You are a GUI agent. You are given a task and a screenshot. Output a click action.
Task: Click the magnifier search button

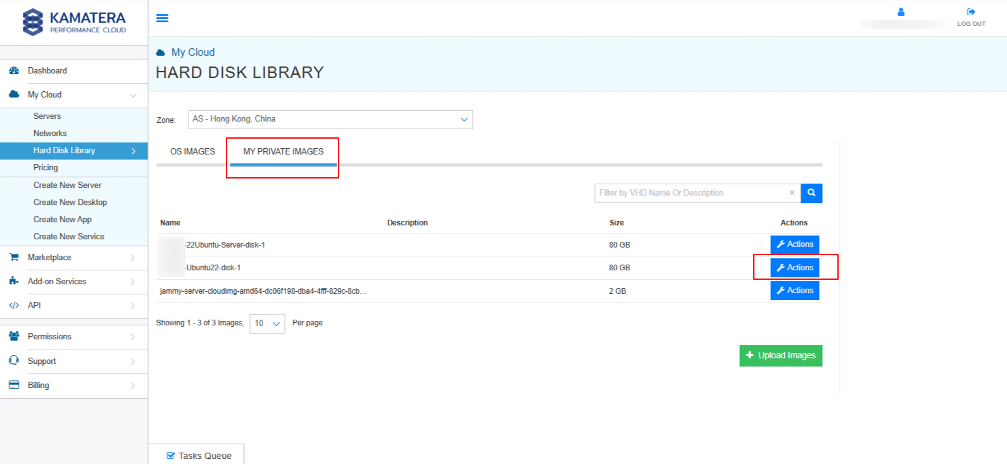pos(811,193)
